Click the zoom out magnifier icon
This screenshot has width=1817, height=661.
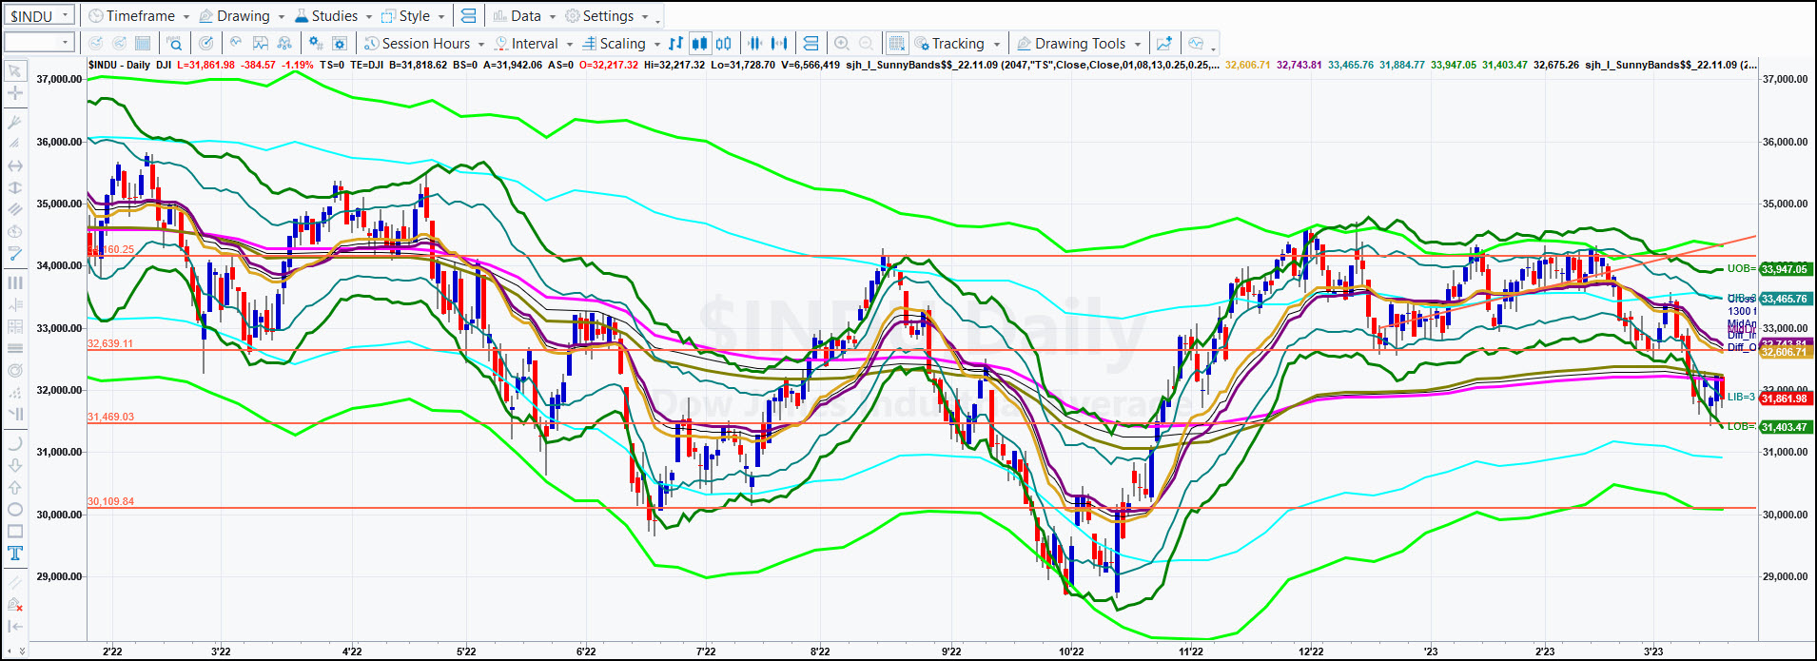pyautogui.click(x=866, y=43)
